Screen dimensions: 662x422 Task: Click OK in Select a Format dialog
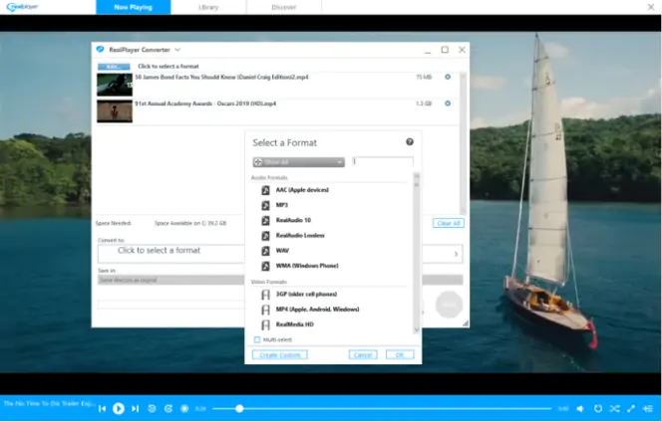point(400,355)
